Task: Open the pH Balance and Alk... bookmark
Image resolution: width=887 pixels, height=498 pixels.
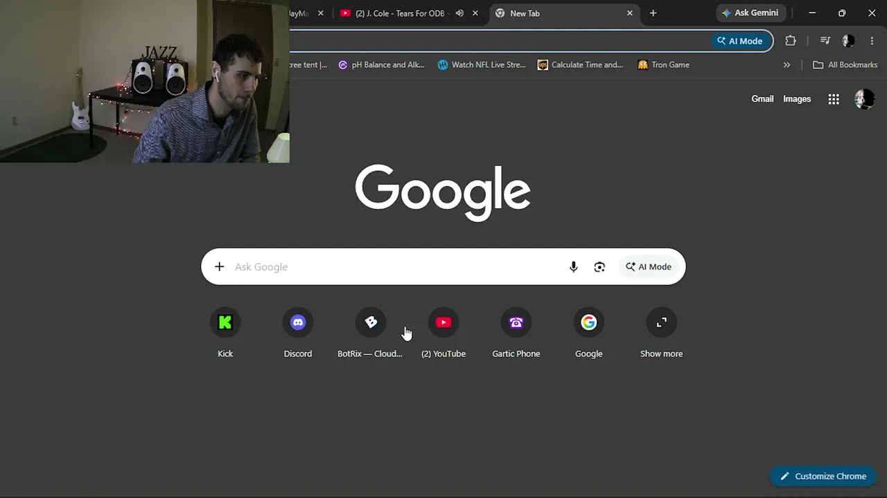Action: click(x=381, y=65)
